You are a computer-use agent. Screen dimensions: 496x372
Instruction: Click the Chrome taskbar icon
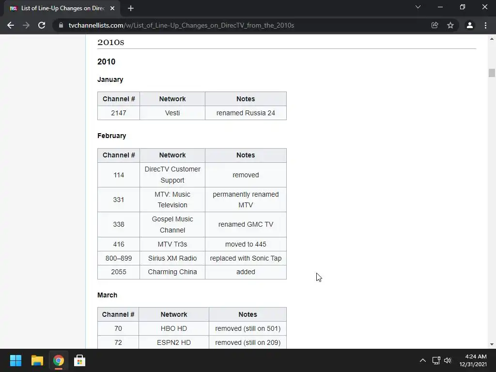click(x=58, y=360)
